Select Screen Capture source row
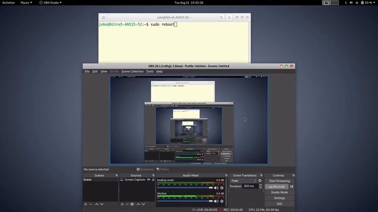 (137, 180)
